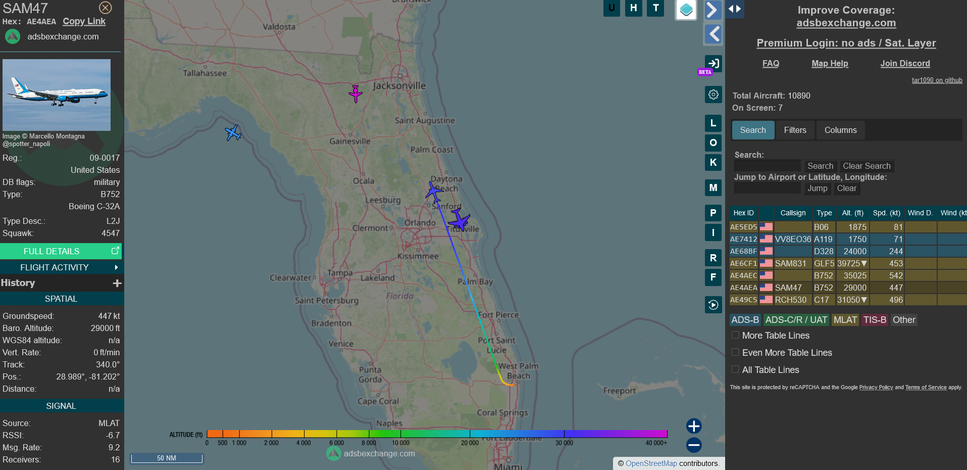Screen dimensions: 967x470
Task: Check the All Table Lines option
Action: [x=736, y=369]
